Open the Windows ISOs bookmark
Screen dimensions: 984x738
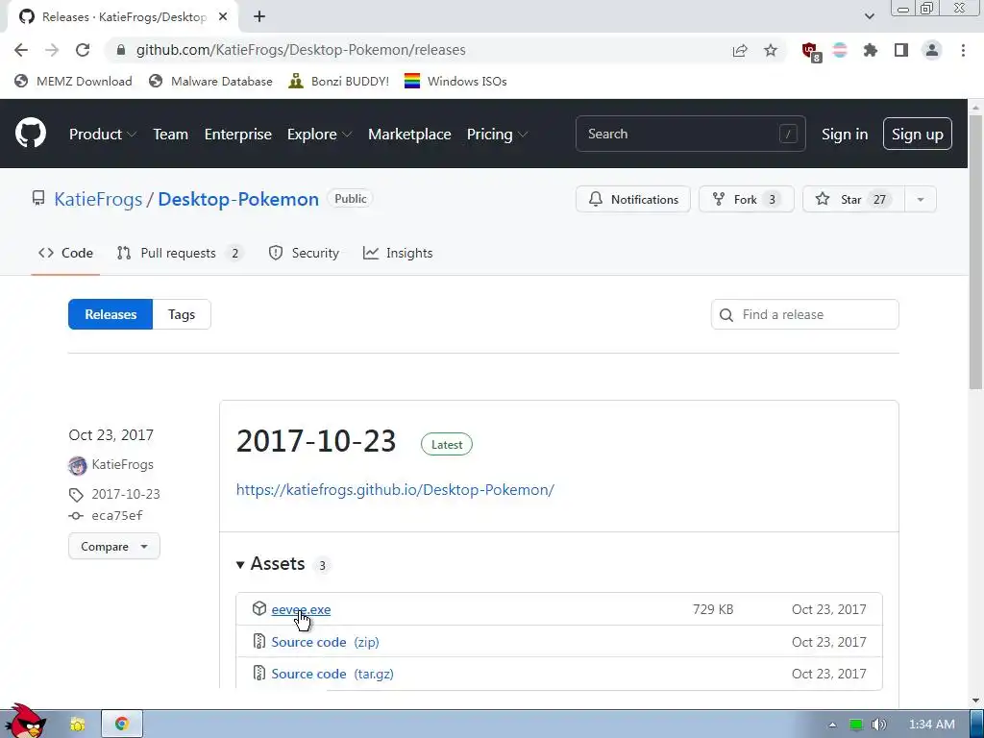tap(455, 81)
